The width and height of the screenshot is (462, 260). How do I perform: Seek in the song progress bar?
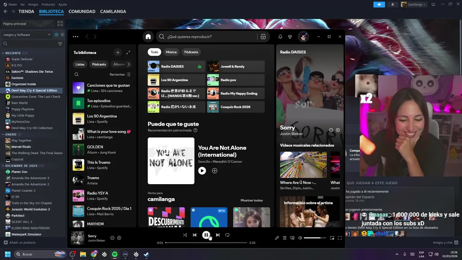point(206,243)
